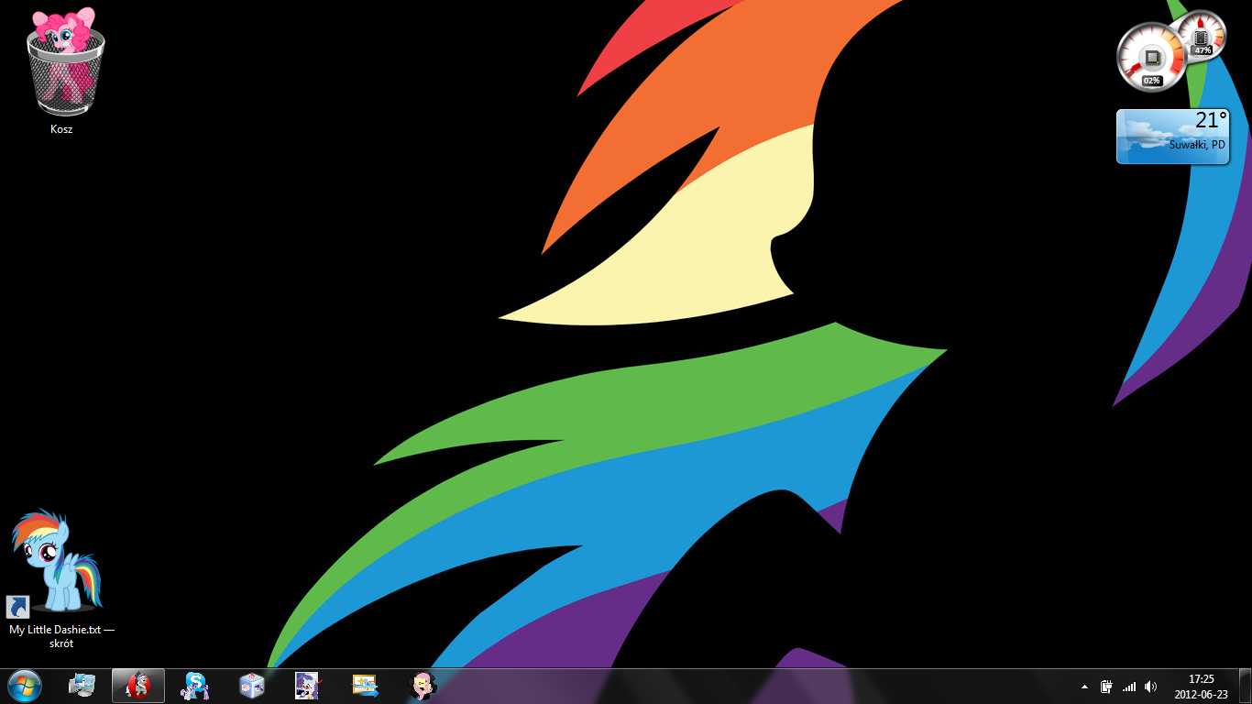
Task: Click the 21° temperature in weather gadget
Action: [x=1210, y=121]
